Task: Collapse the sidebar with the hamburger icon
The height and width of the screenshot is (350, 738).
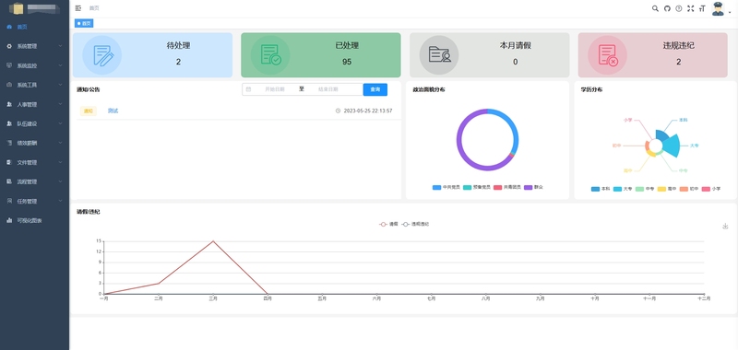Action: (78, 8)
